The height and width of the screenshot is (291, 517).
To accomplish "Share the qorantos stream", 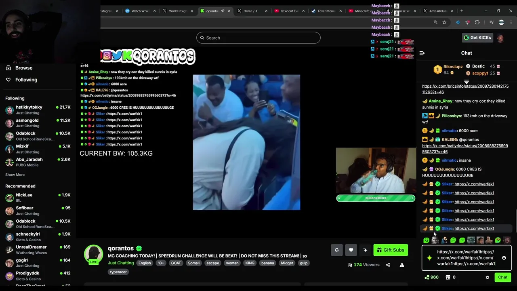I will click(388, 265).
